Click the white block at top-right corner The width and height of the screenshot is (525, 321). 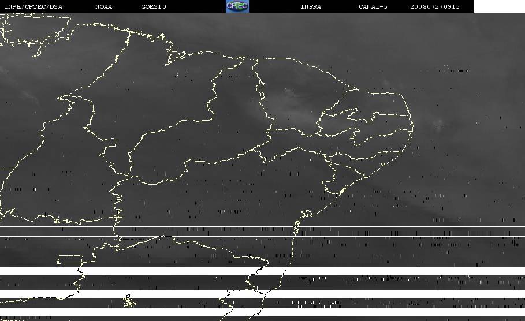click(x=499, y=6)
